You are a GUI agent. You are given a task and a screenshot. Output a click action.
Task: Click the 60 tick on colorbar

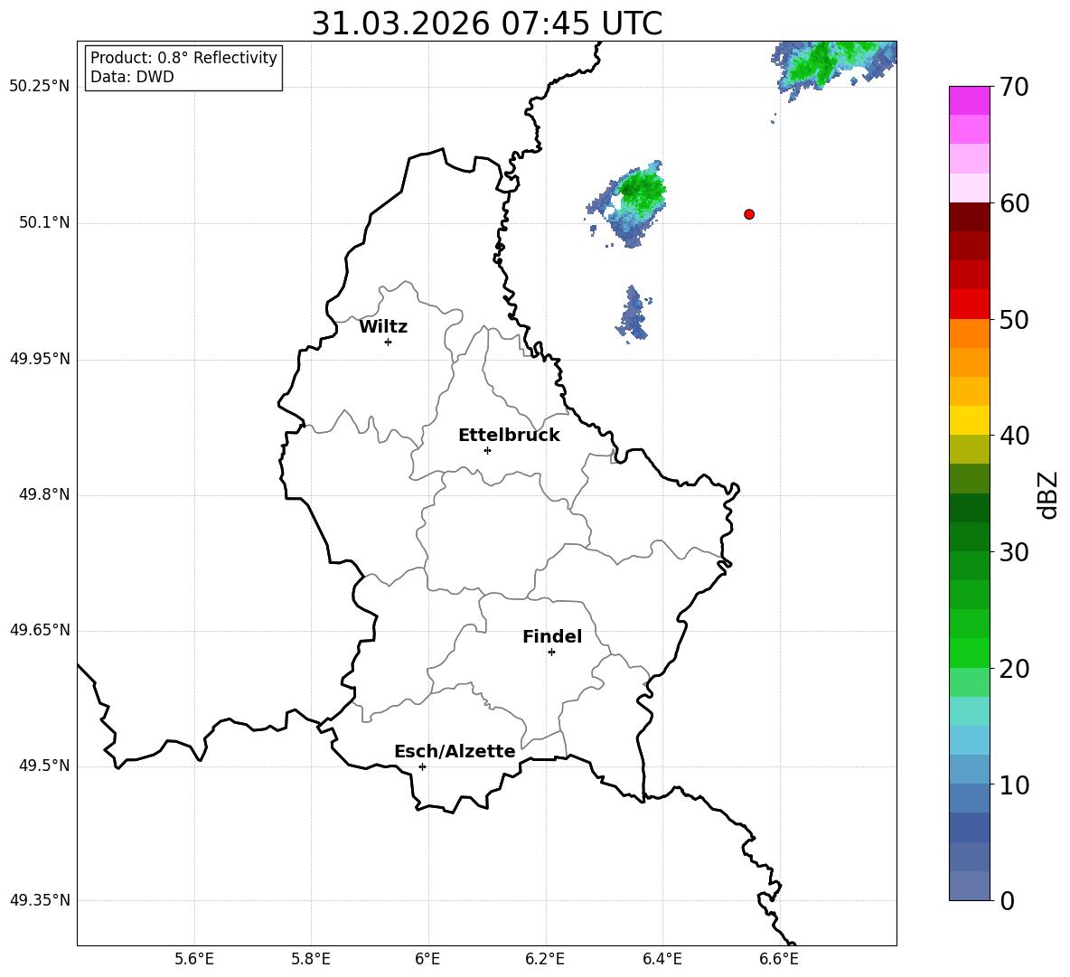click(1014, 203)
